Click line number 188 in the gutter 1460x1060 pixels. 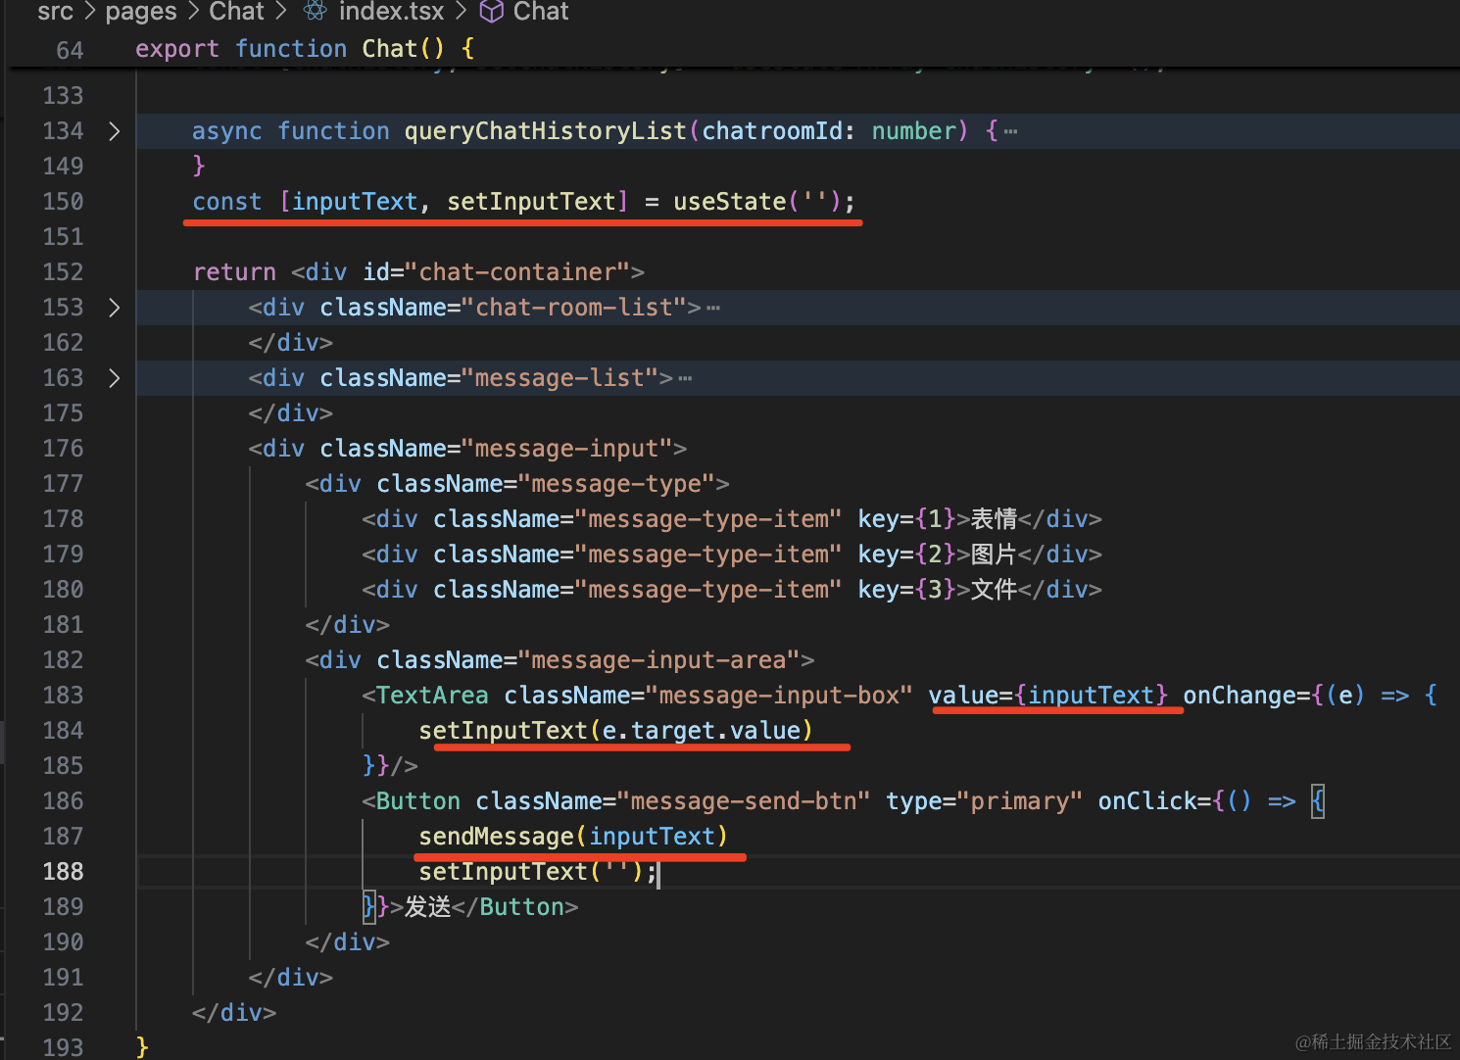click(63, 872)
